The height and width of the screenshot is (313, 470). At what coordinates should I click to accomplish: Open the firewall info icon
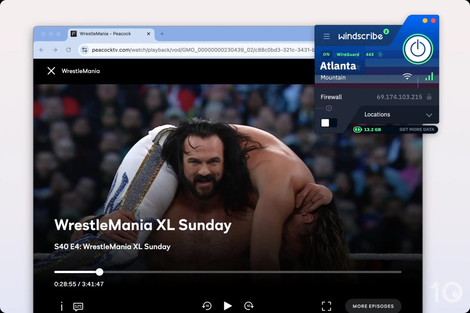(329, 108)
